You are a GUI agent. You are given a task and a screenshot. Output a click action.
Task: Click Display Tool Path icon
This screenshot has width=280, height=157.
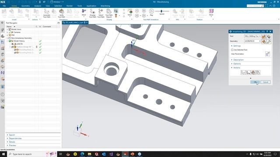click(x=92, y=13)
